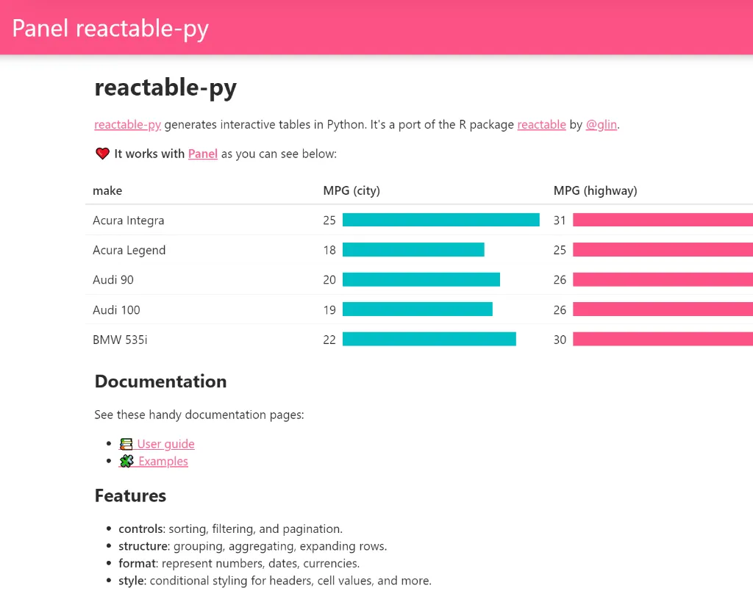Open the Examples documentation link

pyautogui.click(x=163, y=462)
